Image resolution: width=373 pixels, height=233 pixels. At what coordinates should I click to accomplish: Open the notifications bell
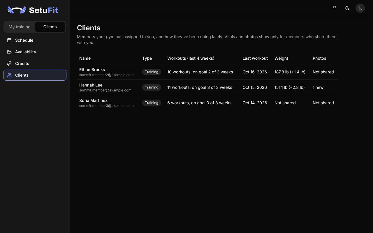(335, 8)
